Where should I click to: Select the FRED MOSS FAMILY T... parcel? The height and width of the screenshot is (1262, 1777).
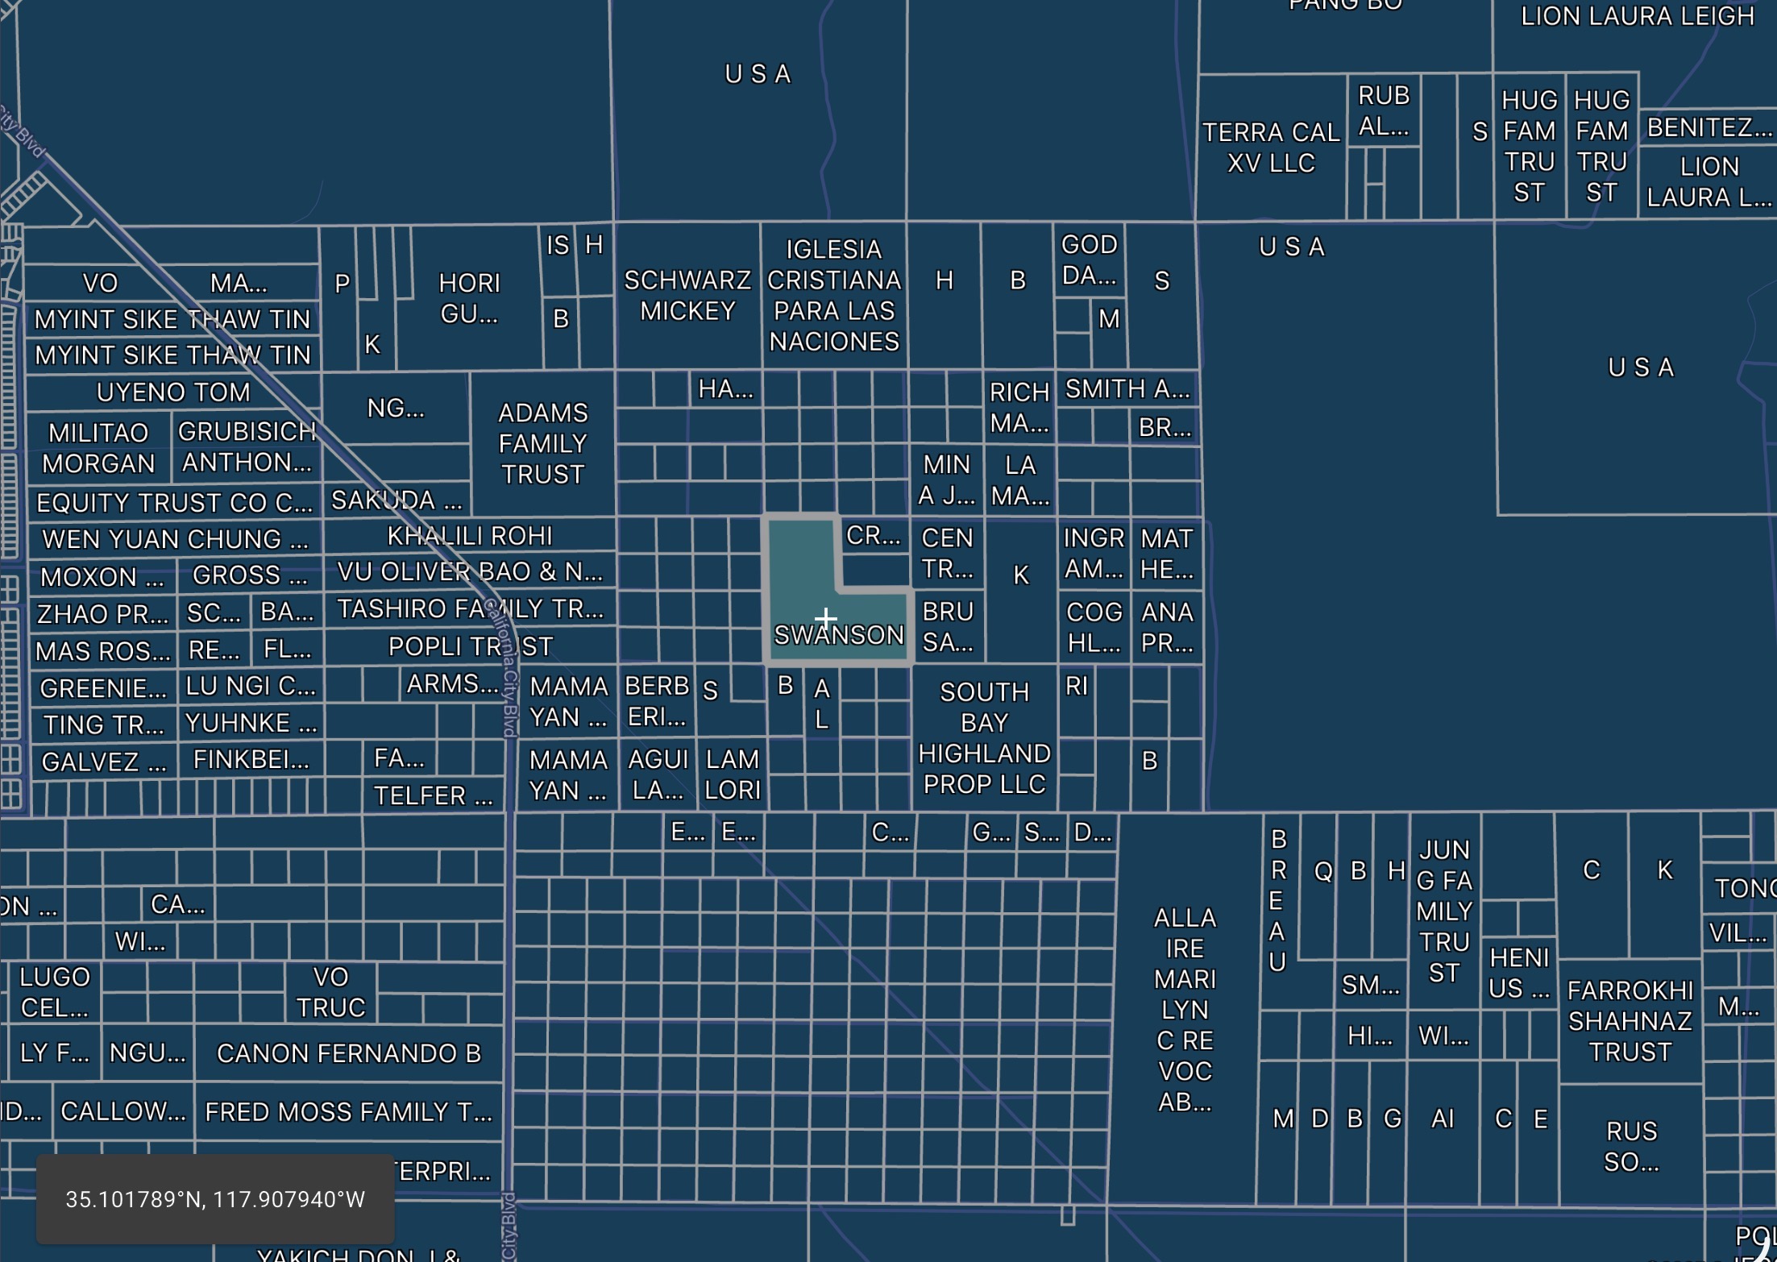click(348, 1112)
